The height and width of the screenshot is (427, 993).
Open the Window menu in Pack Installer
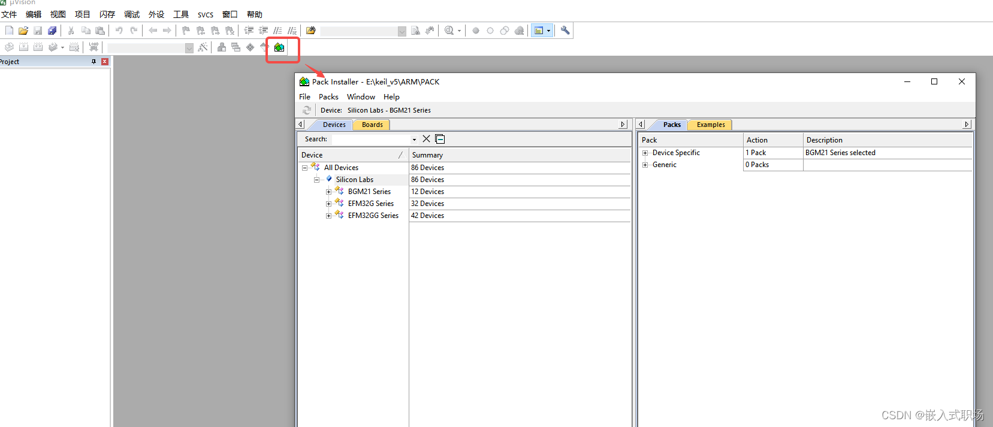361,96
